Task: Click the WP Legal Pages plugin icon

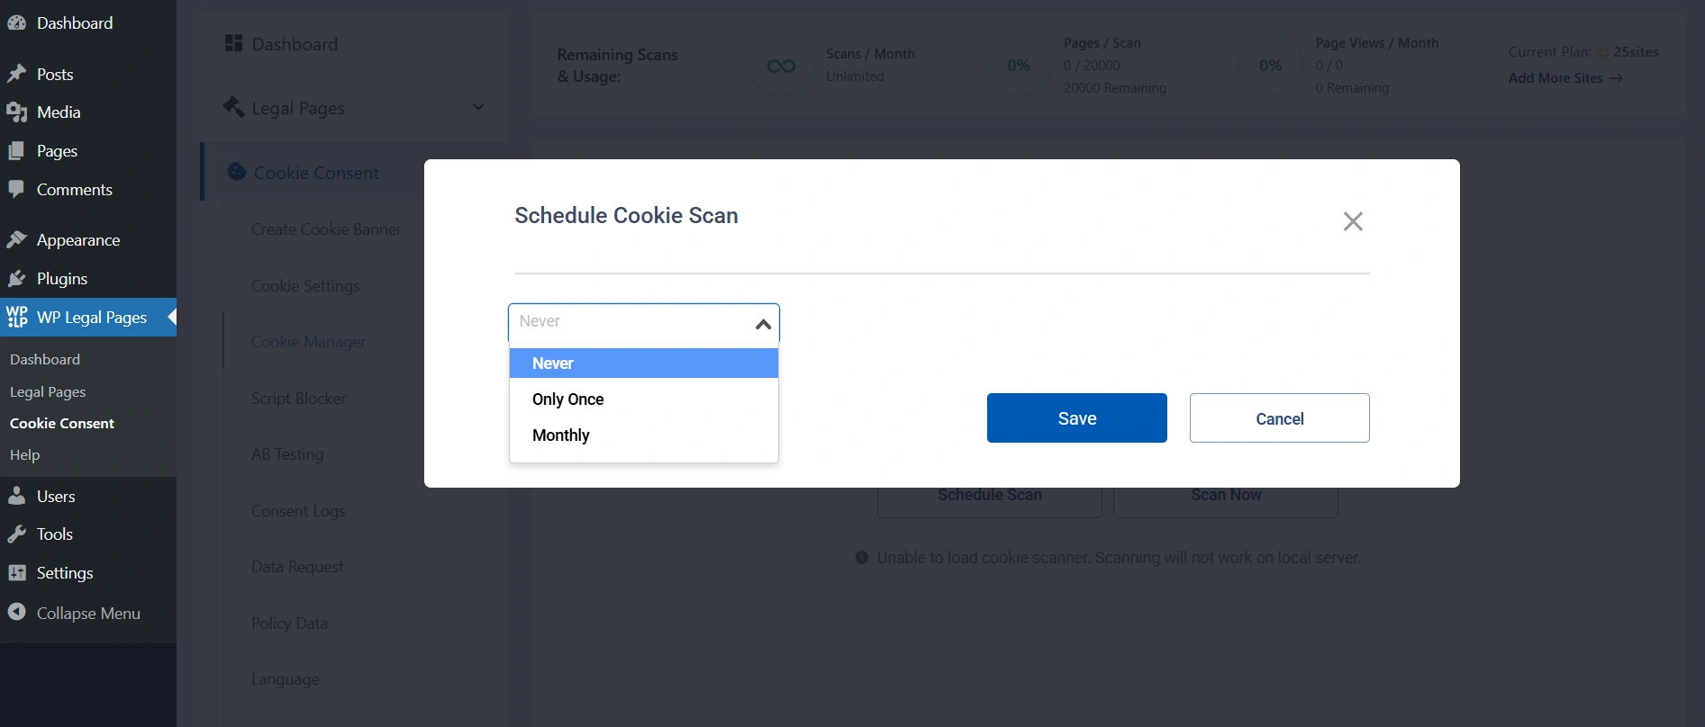Action: pos(18,317)
